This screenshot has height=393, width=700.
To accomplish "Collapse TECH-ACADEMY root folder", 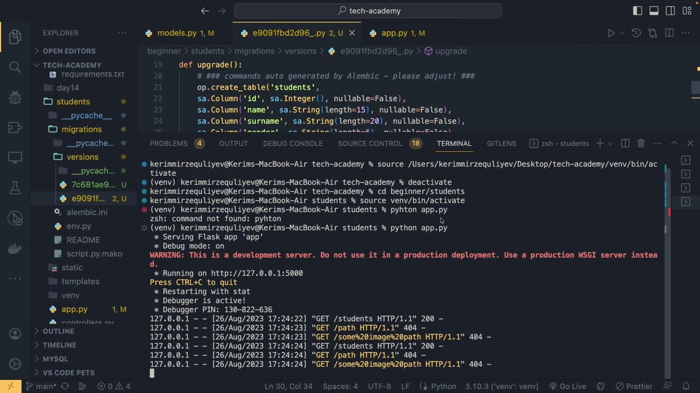I will pyautogui.click(x=72, y=65).
